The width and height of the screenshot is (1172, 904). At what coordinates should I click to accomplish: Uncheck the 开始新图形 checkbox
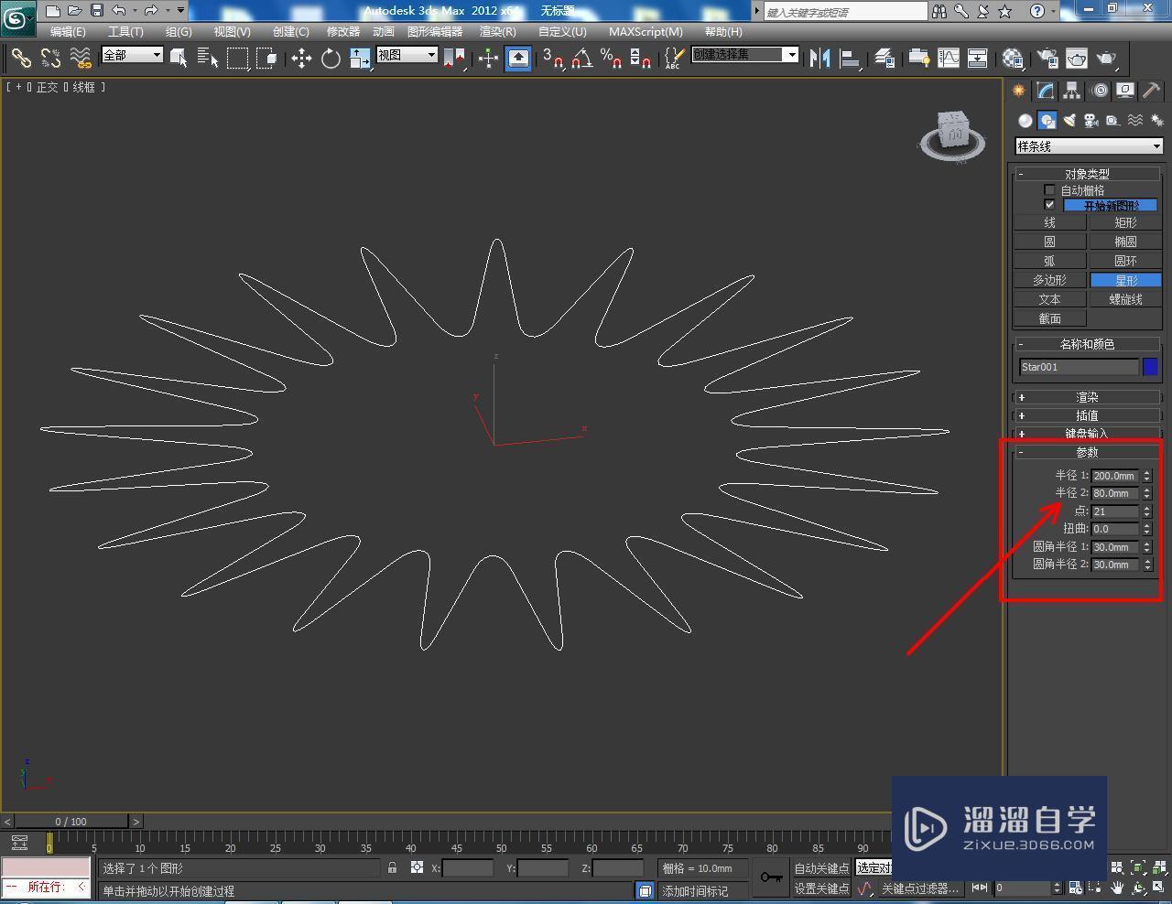(1049, 205)
